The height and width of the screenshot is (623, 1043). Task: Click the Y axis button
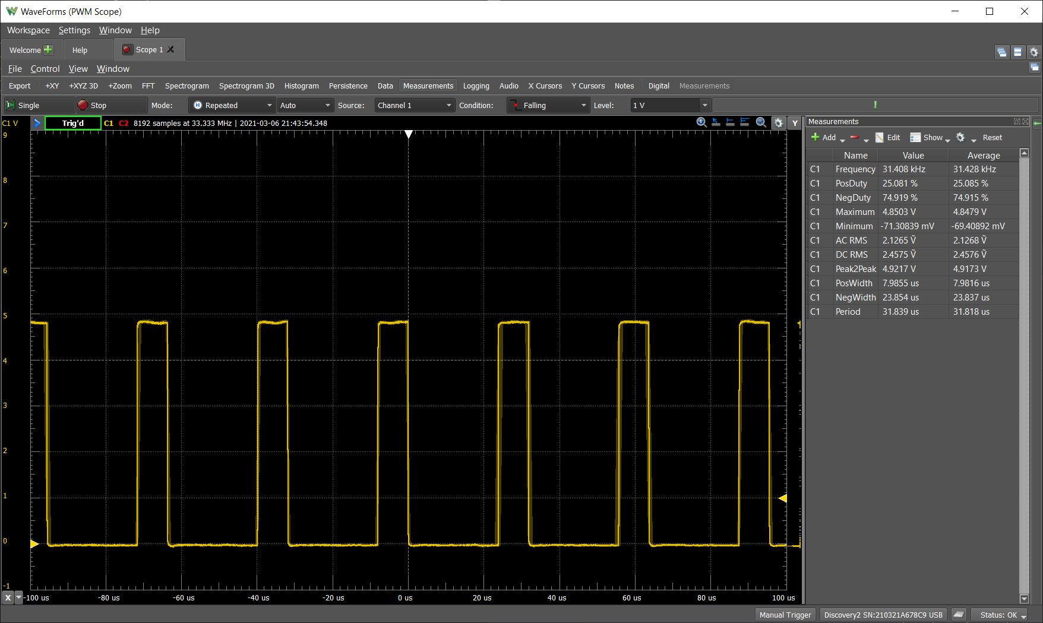[795, 123]
